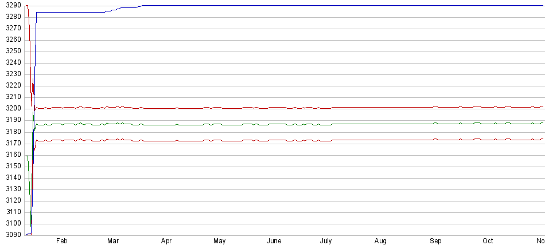
Task: Select the June label on the x-axis
Action: 274,242
